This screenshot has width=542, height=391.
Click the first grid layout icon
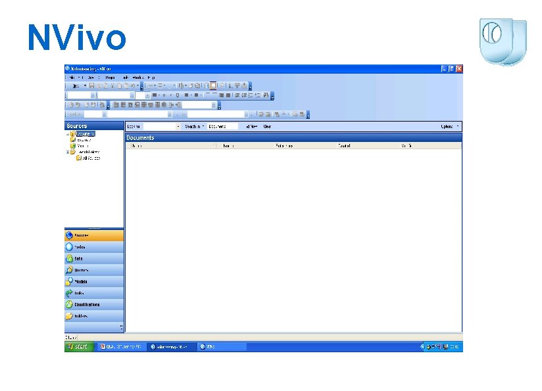116,104
